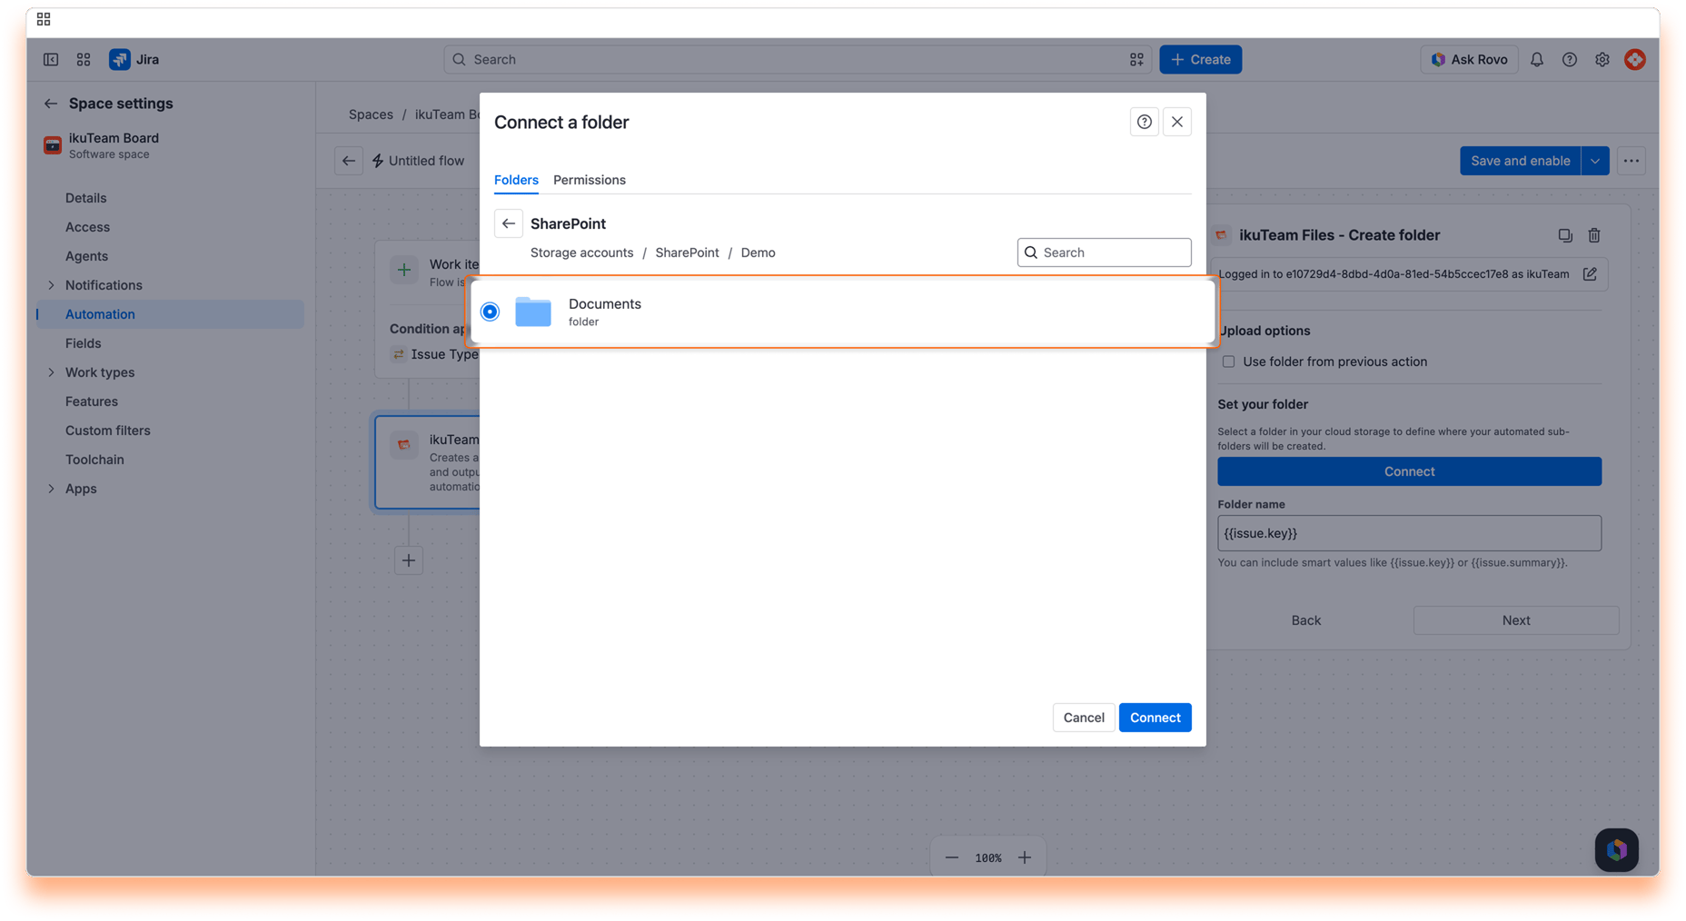Click the back arrow beside Untitled flow
Screen dimensions: 1686x921
349,161
